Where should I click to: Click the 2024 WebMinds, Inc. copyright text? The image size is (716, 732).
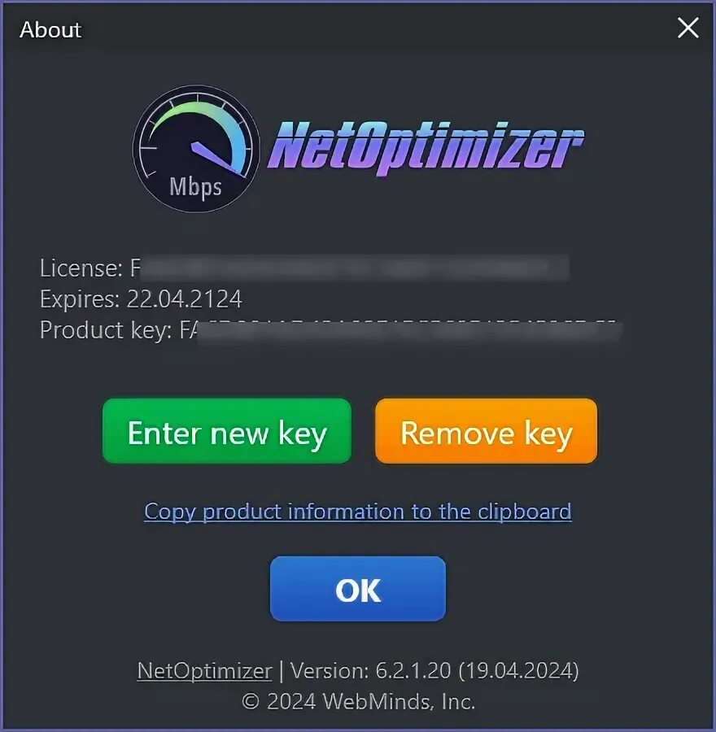click(x=358, y=701)
